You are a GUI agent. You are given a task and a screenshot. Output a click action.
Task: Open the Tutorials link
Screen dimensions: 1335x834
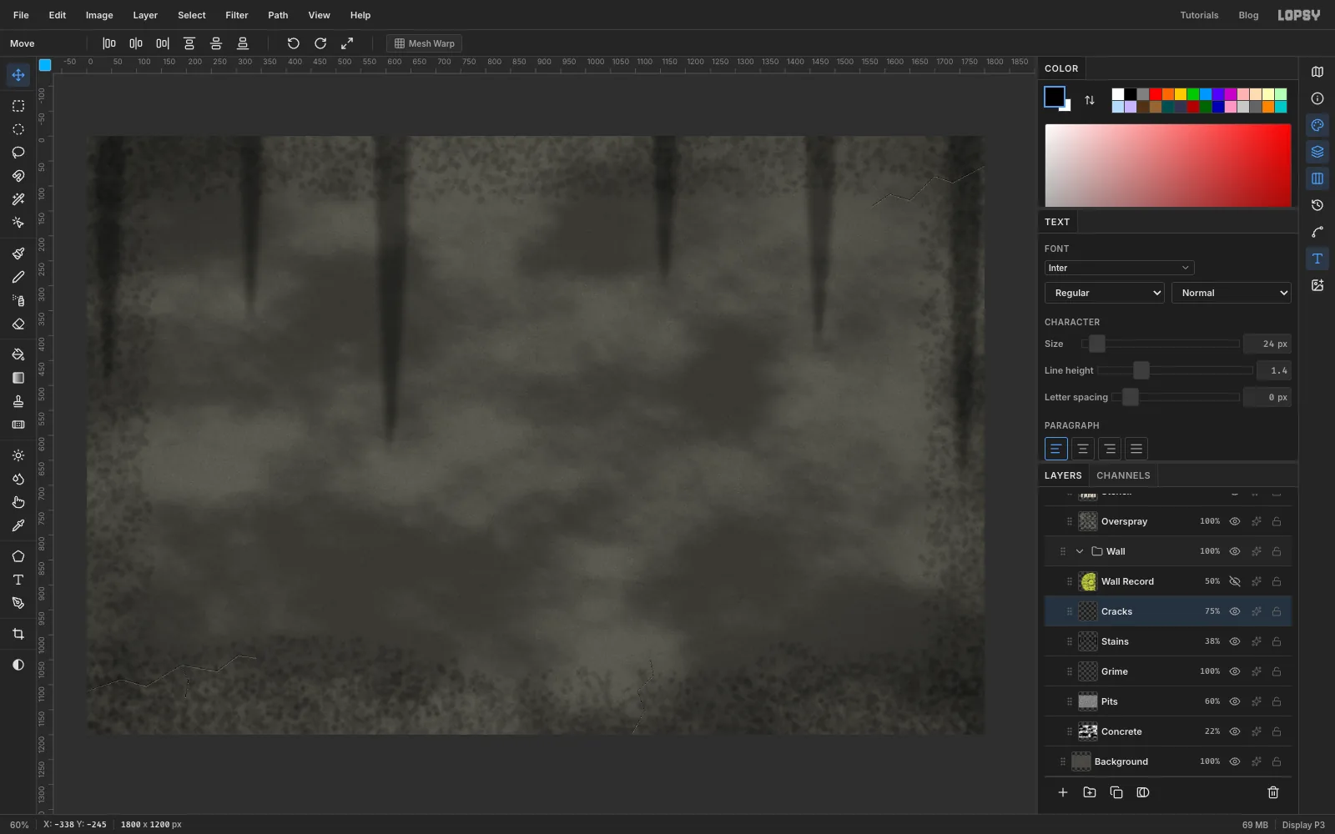coord(1199,15)
